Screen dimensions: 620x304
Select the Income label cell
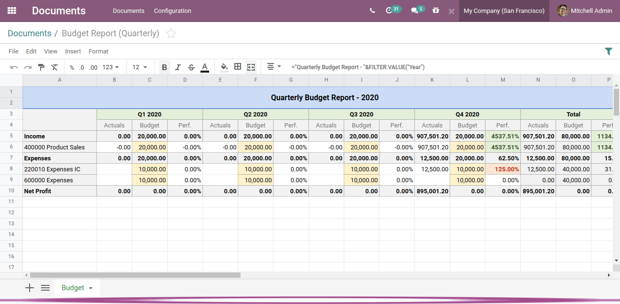60,136
